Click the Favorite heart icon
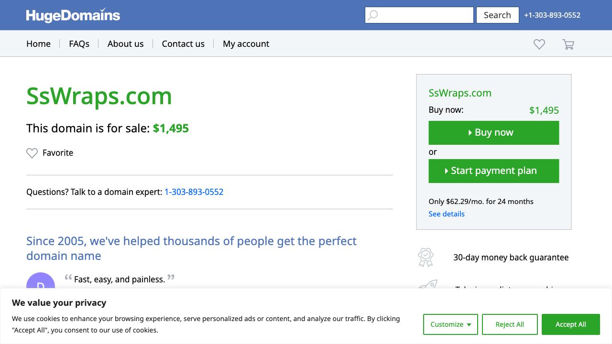This screenshot has width=612, height=344. point(32,153)
